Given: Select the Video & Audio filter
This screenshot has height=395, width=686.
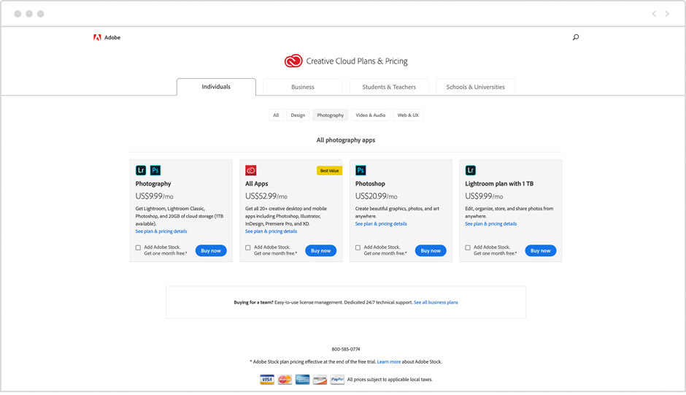Looking at the screenshot, I should tap(371, 115).
